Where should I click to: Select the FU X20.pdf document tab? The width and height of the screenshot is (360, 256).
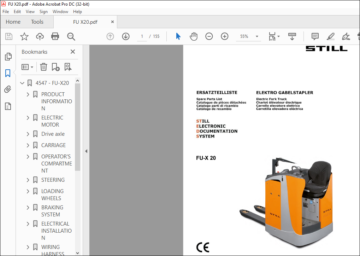click(85, 22)
